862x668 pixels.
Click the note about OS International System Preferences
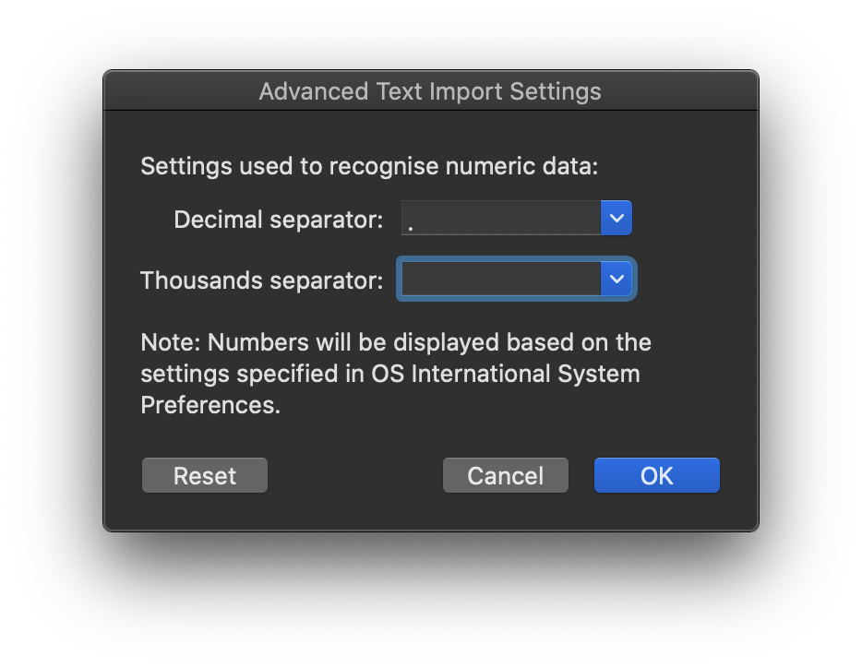395,373
